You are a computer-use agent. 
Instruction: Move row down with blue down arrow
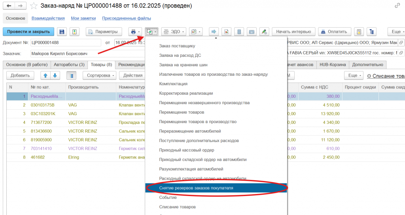[x=55, y=75]
